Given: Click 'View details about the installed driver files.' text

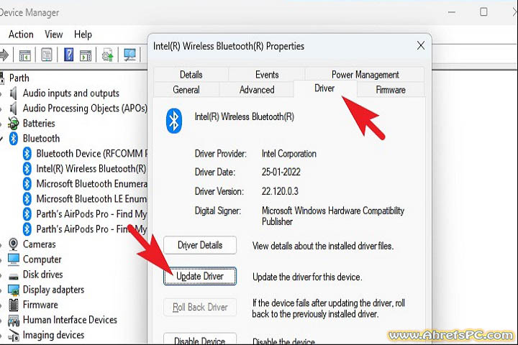Looking at the screenshot, I should [323, 246].
